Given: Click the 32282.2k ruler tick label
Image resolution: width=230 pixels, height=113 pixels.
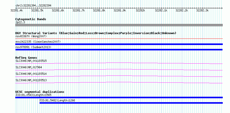Looking at the screenshot, I should point(182,11).
